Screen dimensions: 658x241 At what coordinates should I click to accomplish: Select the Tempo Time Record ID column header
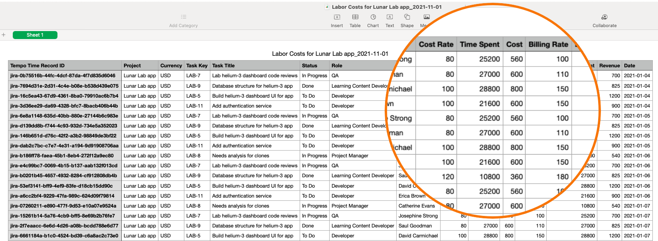pos(65,66)
